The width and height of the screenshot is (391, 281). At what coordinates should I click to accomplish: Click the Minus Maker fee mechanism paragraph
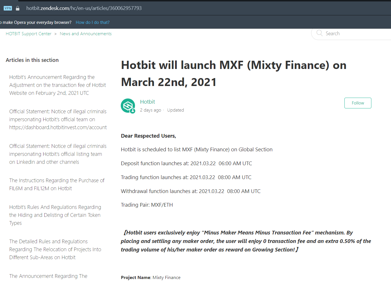click(x=246, y=241)
